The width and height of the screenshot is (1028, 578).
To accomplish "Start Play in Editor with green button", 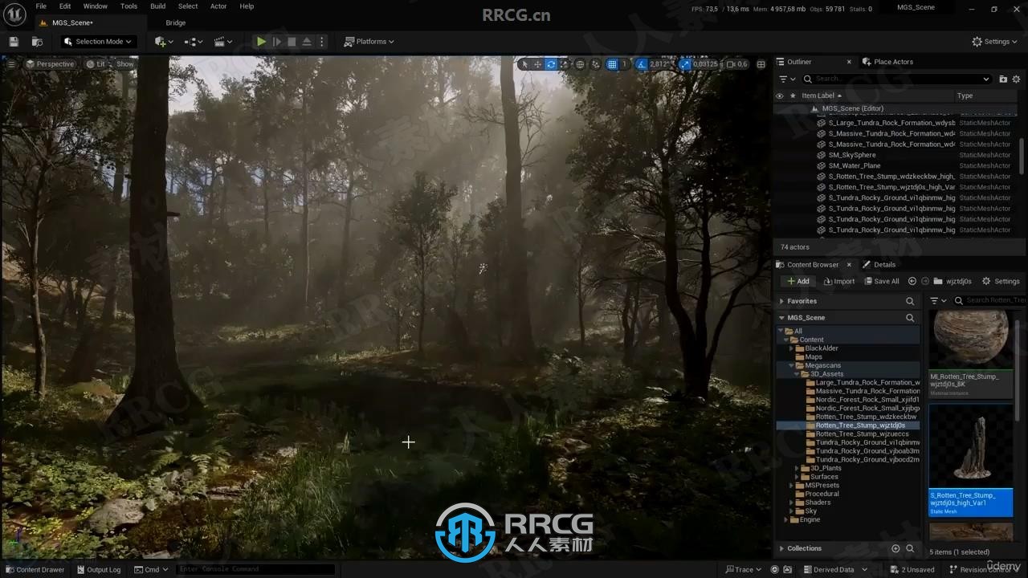I will 261,42.
